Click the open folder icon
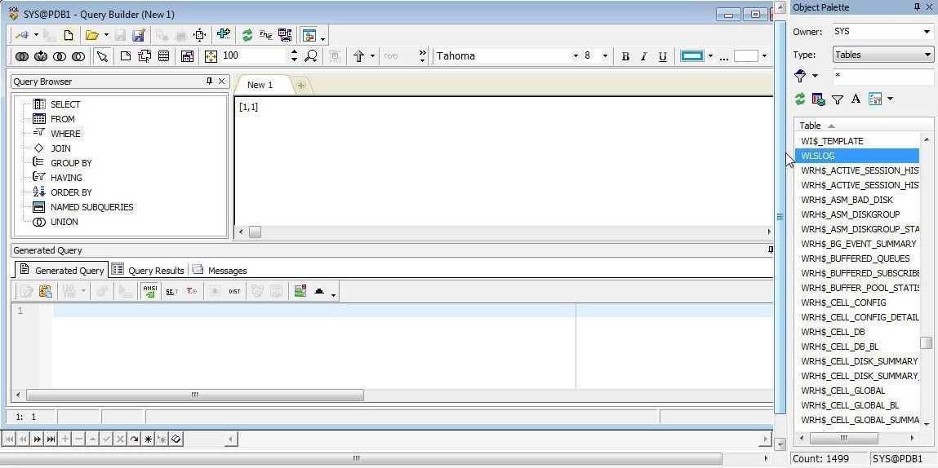This screenshot has width=938, height=468. [92, 35]
